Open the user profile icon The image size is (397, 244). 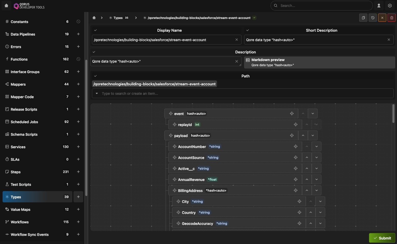[379, 6]
